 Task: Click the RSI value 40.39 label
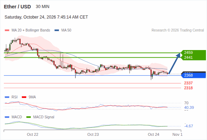point(189,107)
